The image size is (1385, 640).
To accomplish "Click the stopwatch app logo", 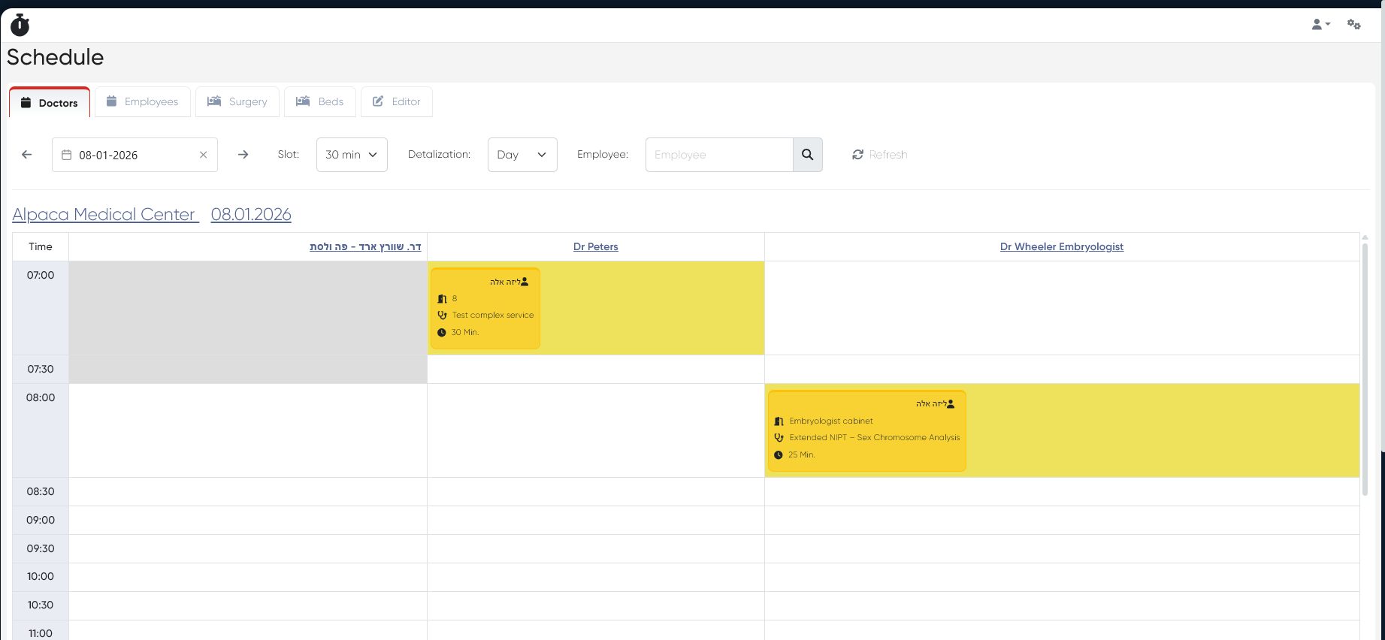I will (20, 26).
